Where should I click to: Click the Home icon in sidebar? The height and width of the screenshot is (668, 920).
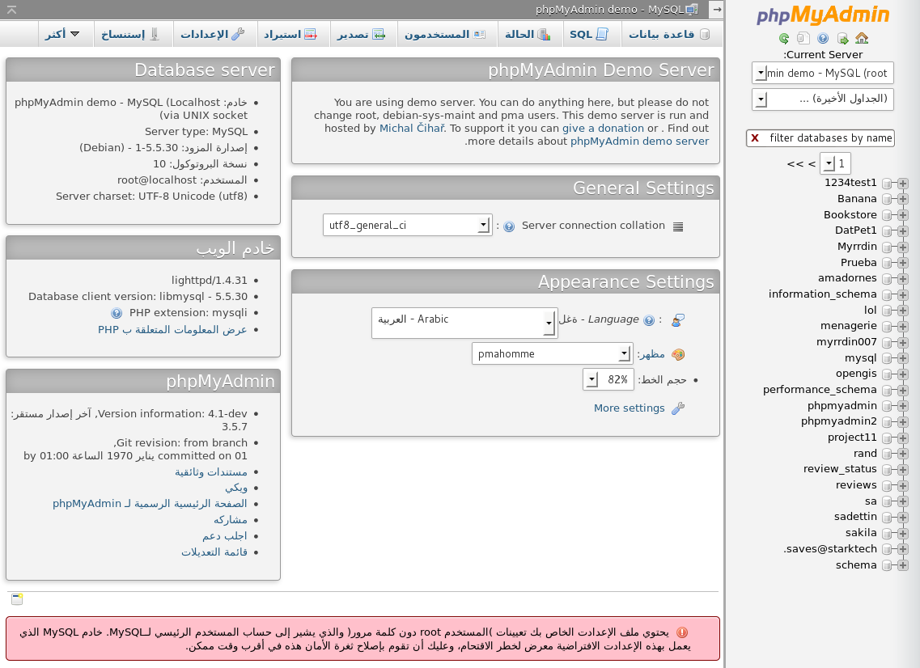[862, 38]
